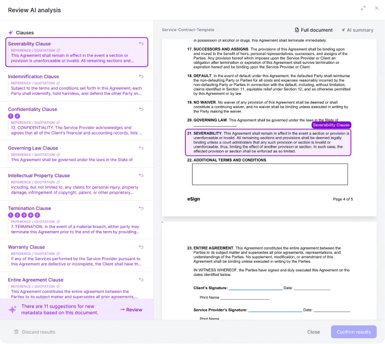Click the undo arrow on Severability Clause
Image resolution: width=385 pixels, height=344 pixels.
point(141,44)
